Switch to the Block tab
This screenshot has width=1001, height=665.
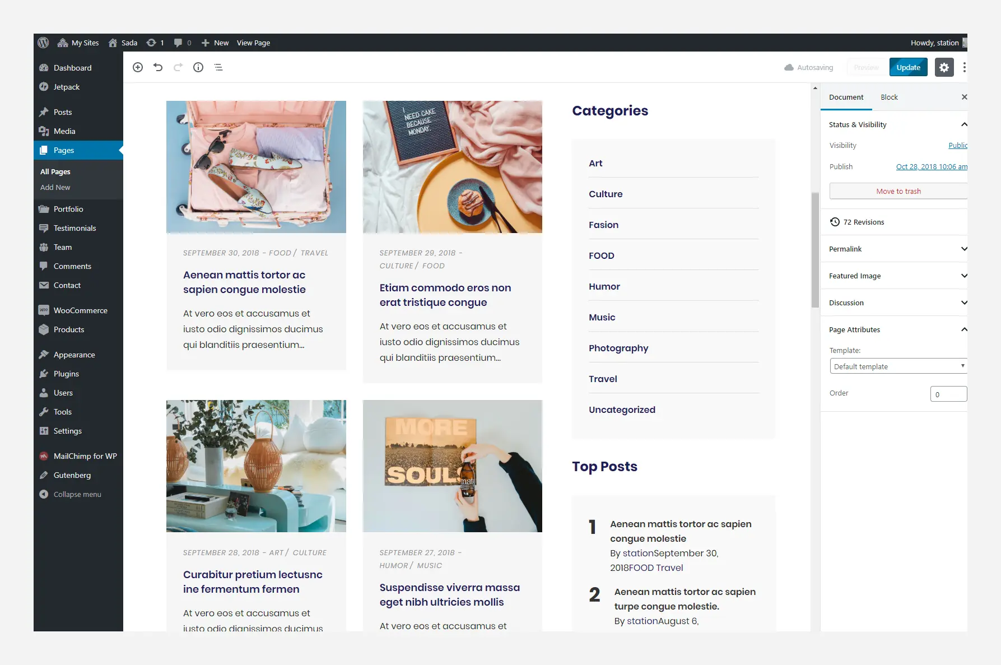(889, 97)
